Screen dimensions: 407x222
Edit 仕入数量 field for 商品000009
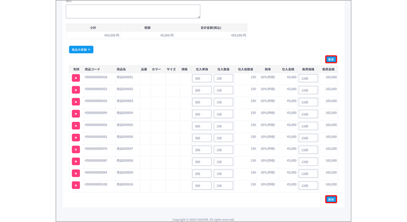tap(224, 173)
